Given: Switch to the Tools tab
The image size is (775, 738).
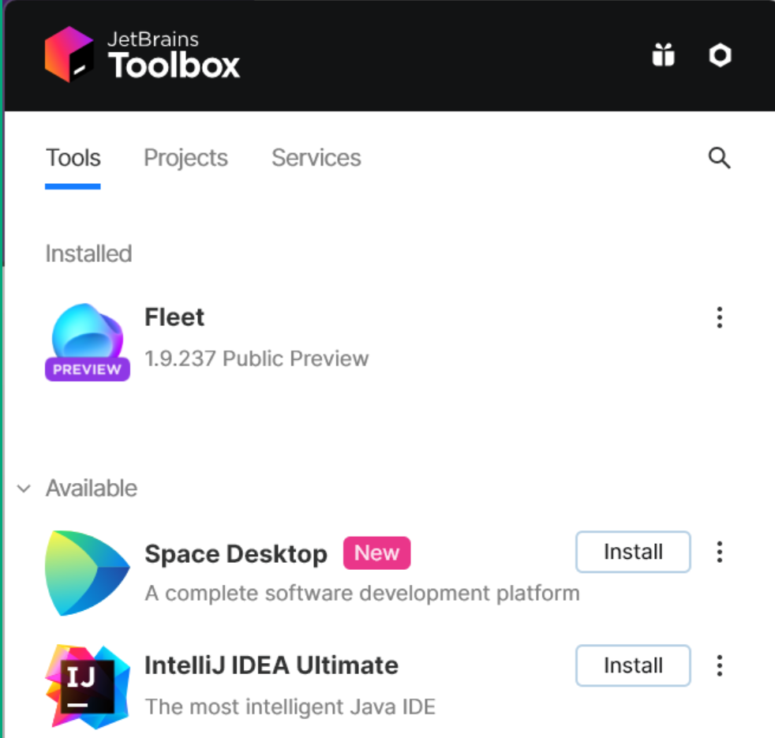Looking at the screenshot, I should (x=73, y=158).
